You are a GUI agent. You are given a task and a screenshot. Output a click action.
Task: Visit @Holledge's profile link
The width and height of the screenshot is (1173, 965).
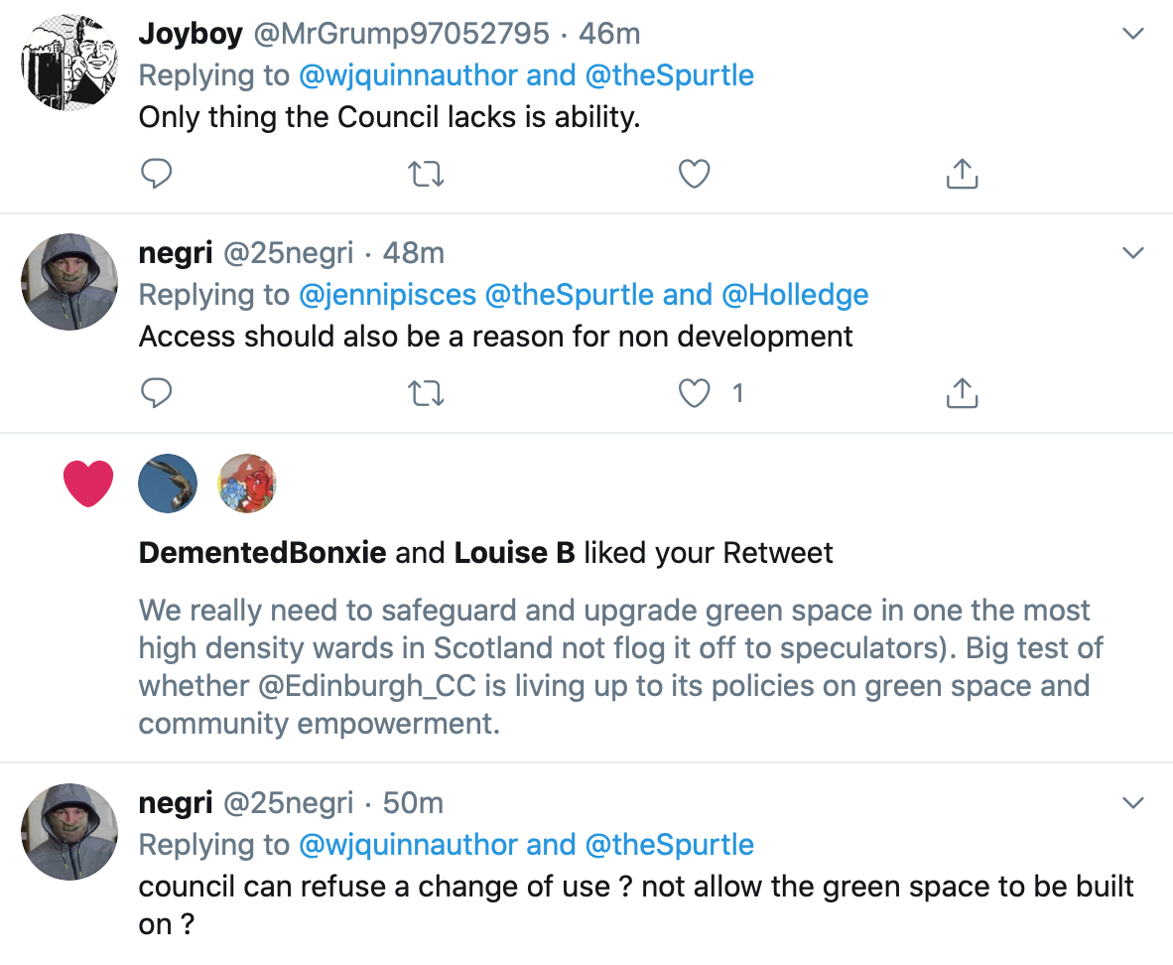pyautogui.click(x=795, y=295)
